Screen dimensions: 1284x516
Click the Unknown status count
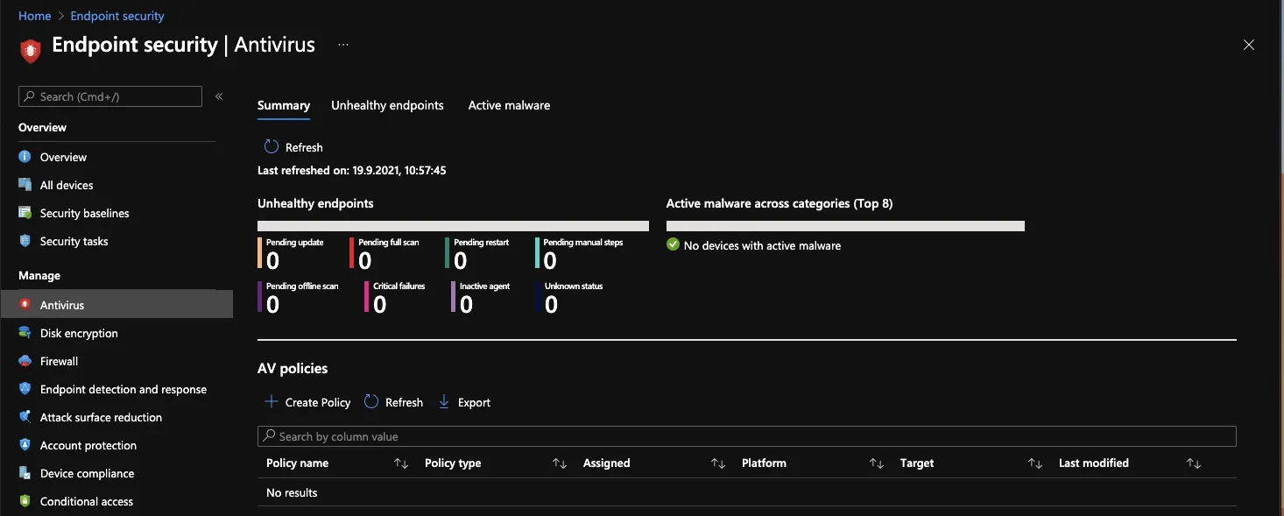coord(551,304)
